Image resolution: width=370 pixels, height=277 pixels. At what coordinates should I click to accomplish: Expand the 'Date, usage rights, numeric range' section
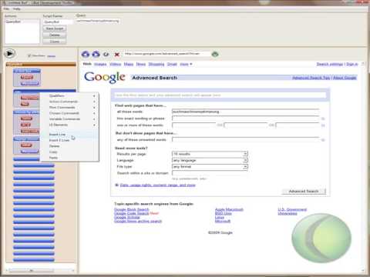pos(157,185)
